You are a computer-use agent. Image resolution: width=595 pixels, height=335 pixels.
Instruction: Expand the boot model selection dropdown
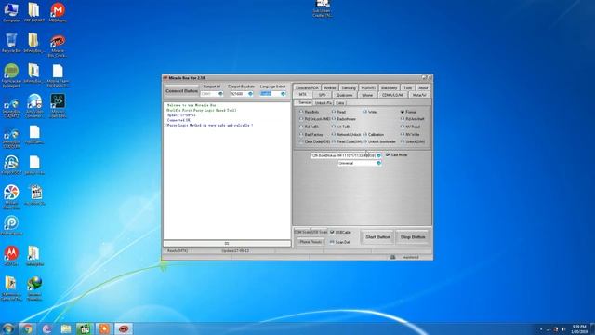(378, 155)
